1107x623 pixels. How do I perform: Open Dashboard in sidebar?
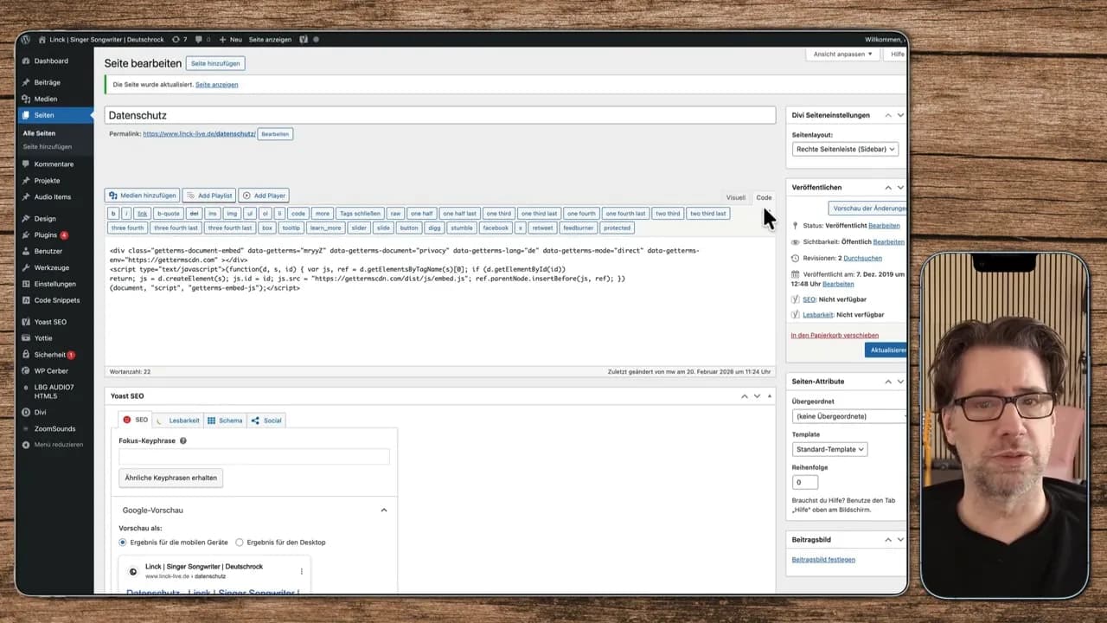point(52,61)
